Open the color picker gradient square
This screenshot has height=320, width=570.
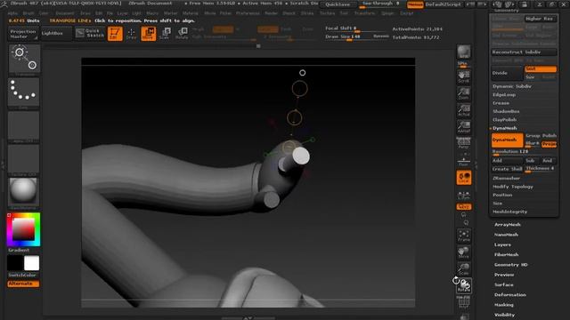pos(24,229)
